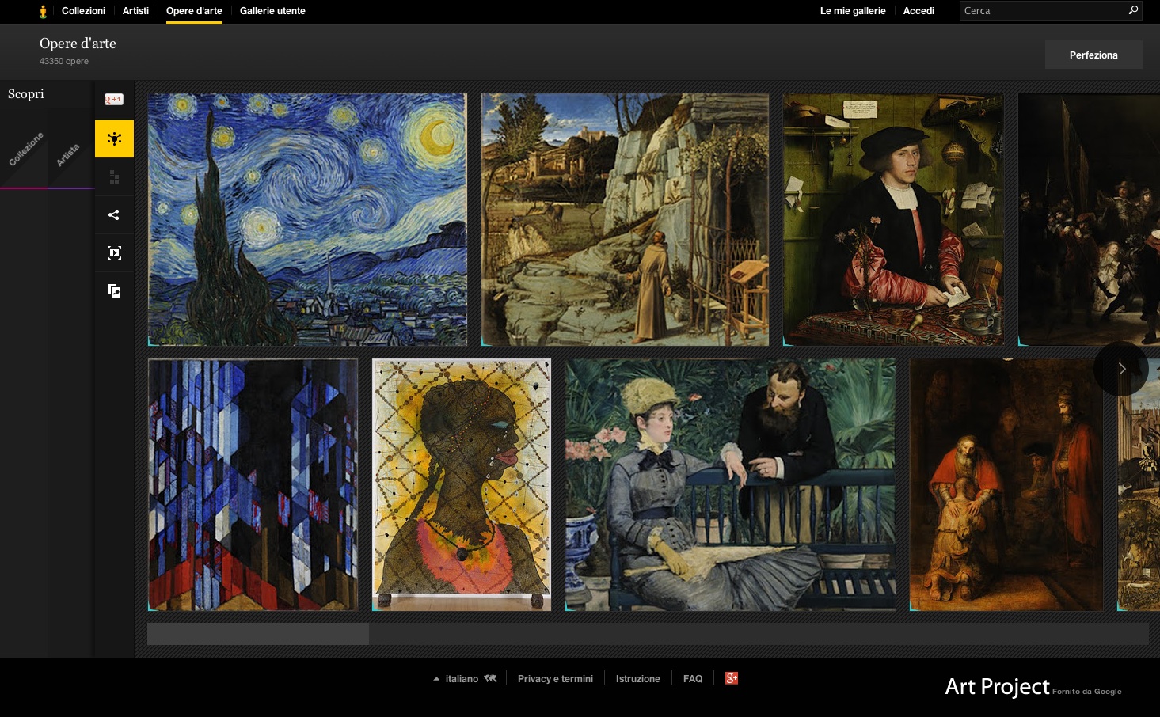
Task: Open the blue abstract geometric painting
Action: 253,484
